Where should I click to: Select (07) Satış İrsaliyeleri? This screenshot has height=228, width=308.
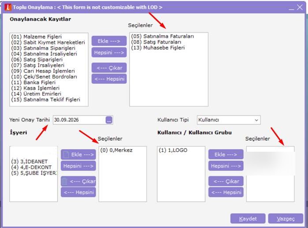[38, 65]
